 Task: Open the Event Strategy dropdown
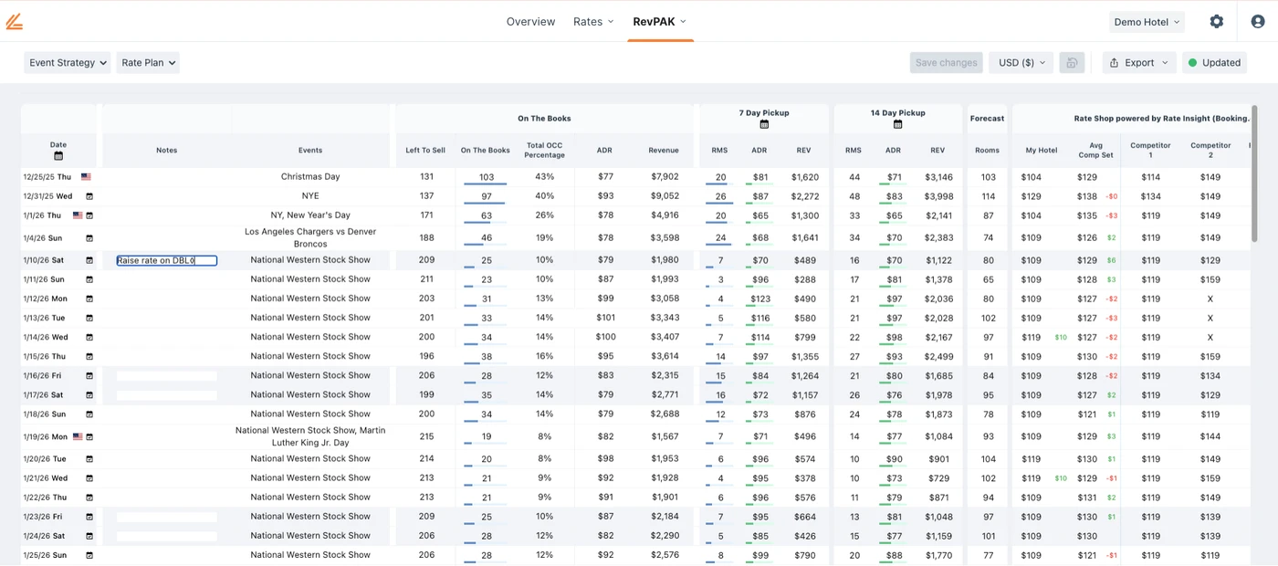[67, 62]
